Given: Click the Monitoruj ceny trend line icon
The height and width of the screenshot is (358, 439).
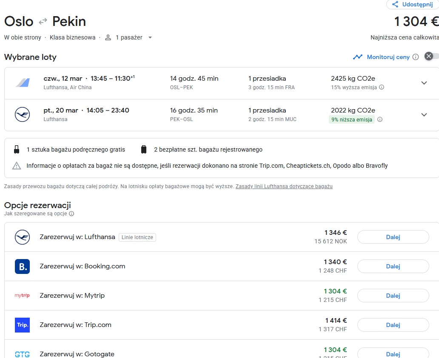Looking at the screenshot, I should pos(357,57).
